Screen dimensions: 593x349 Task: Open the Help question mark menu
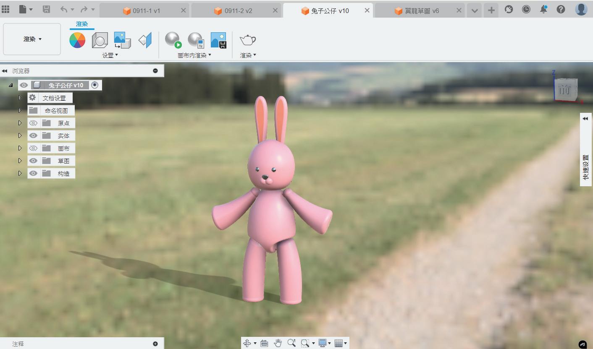[x=561, y=9]
